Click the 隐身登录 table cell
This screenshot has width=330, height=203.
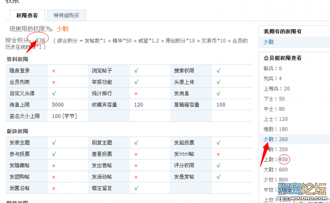26,71
